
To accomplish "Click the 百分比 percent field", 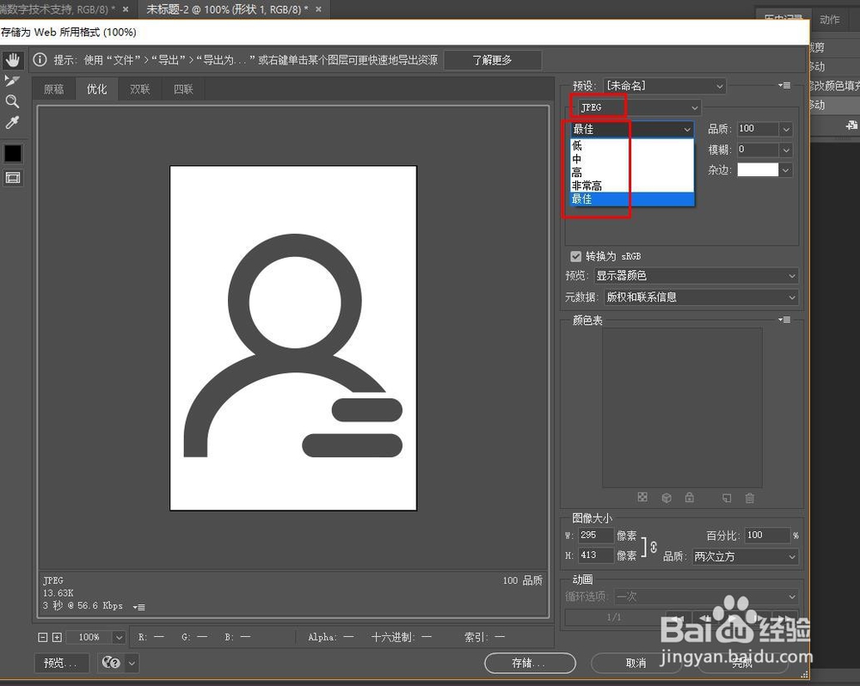I will 768,536.
